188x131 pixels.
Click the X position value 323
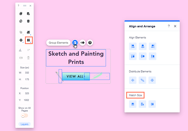(27, 93)
